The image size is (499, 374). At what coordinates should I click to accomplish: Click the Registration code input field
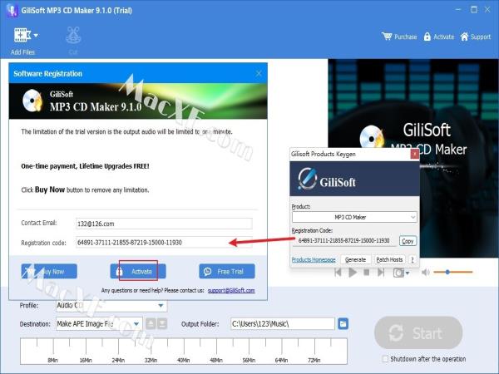(x=164, y=243)
